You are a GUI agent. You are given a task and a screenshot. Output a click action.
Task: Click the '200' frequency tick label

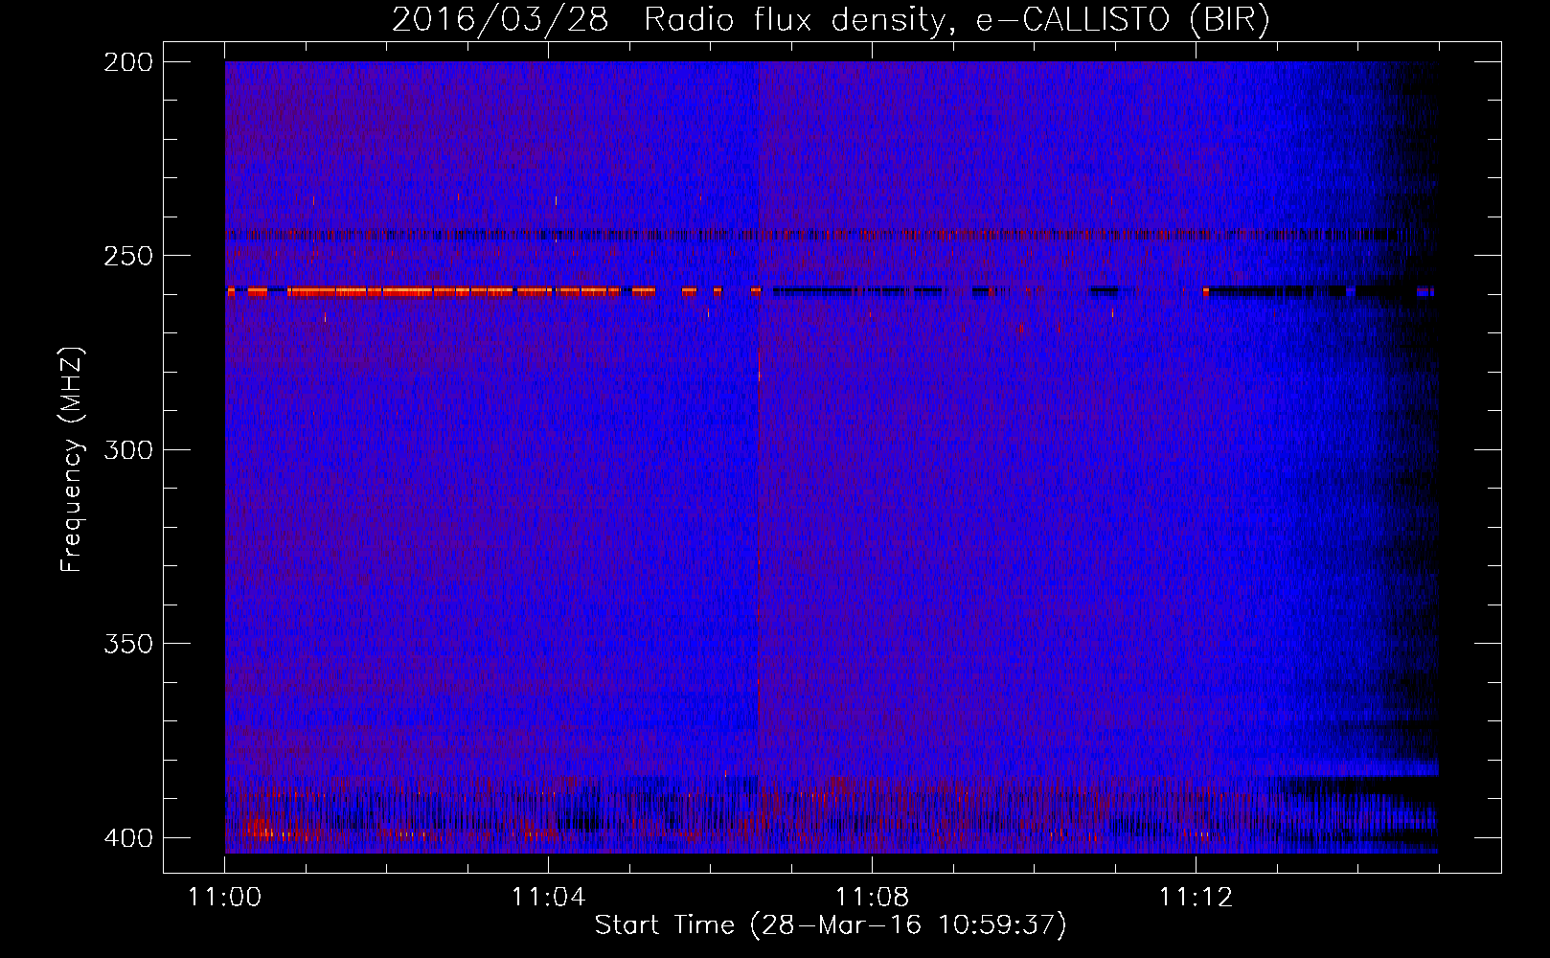pos(128,61)
